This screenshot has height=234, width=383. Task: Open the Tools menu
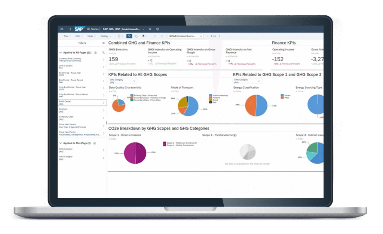91,36
